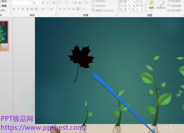Click the 重置 reset button
The image size is (184, 133).
tap(3, 6)
